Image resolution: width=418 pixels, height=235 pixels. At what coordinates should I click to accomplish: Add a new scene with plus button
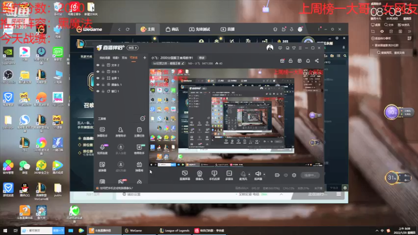[145, 57]
